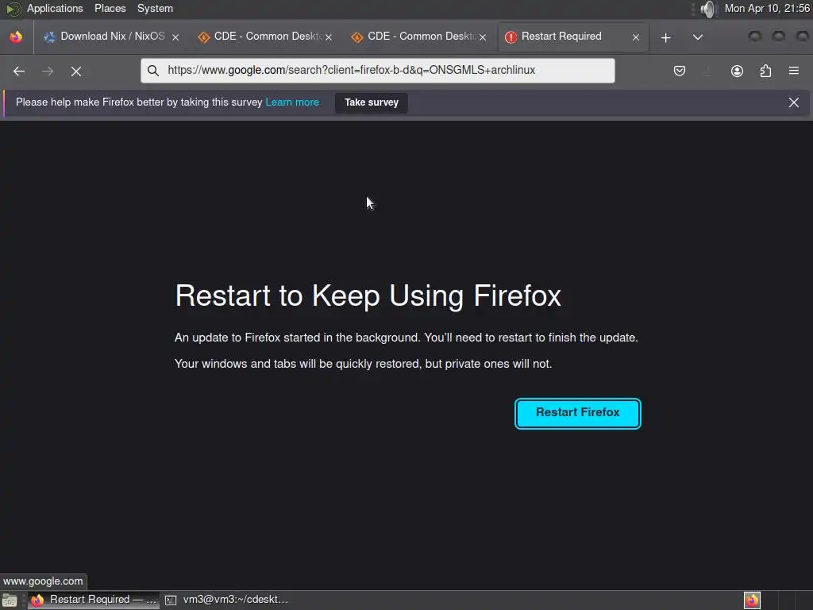Switch to Download Nix / NixOS tab
This screenshot has height=610, width=813.
pyautogui.click(x=111, y=37)
